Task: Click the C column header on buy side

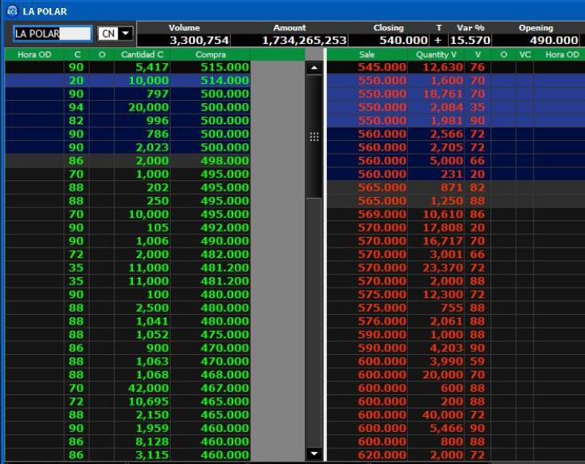Action: point(77,54)
